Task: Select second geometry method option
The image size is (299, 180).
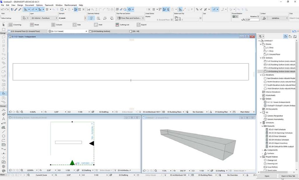Action: [98, 18]
